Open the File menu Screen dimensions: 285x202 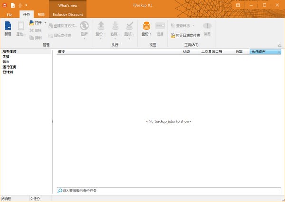[x=9, y=15]
